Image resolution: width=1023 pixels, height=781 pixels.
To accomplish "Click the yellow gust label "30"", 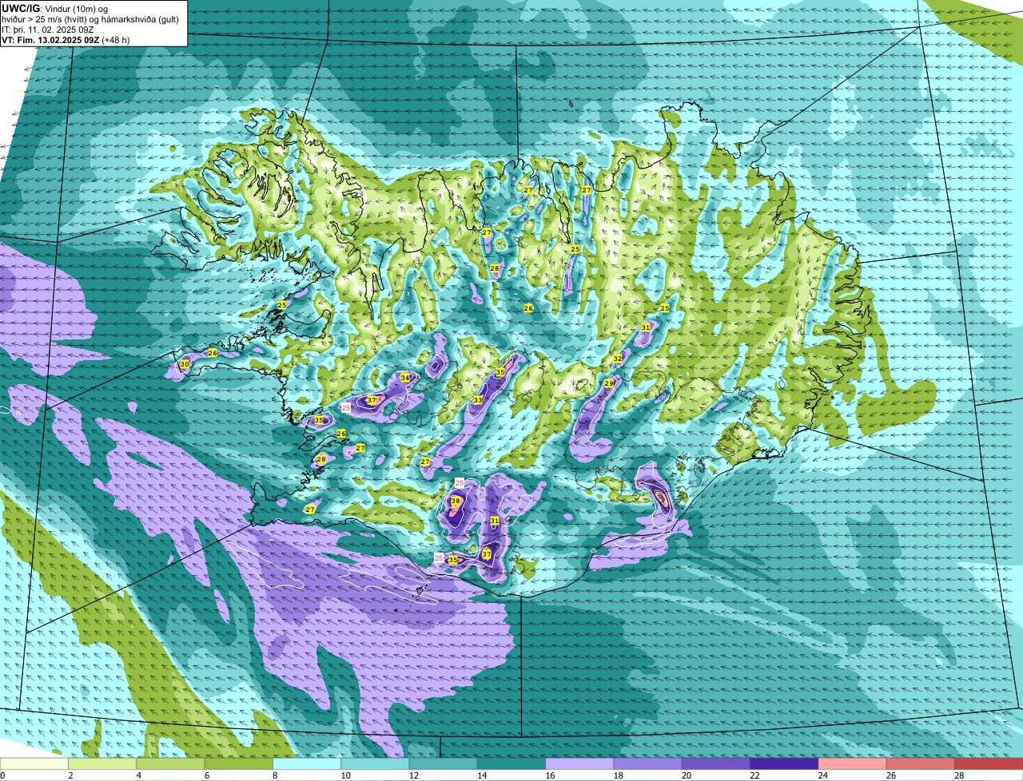I will (185, 364).
